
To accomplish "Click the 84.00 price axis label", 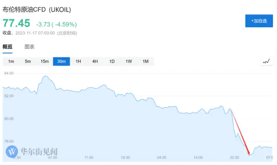I will [9, 73].
